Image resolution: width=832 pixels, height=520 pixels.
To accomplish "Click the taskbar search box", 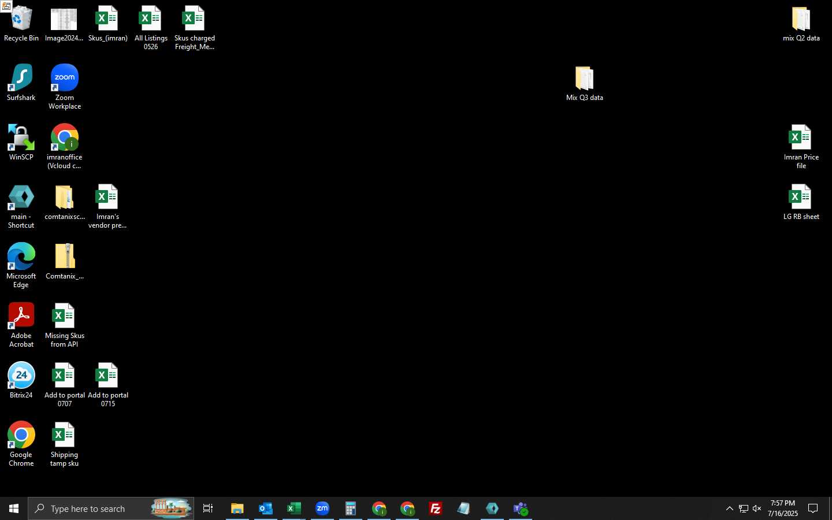I will [111, 508].
